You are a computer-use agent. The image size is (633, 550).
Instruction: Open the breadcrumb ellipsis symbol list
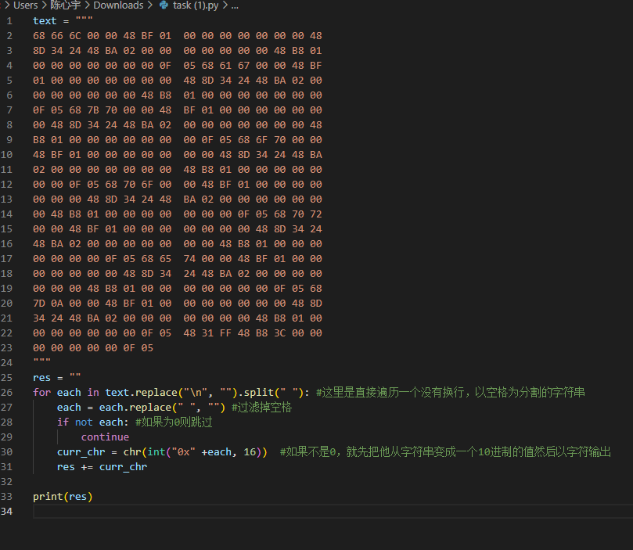234,5
